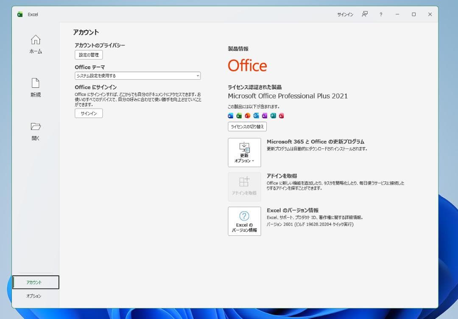Open オプション (Options) from sidebar

pyautogui.click(x=34, y=296)
